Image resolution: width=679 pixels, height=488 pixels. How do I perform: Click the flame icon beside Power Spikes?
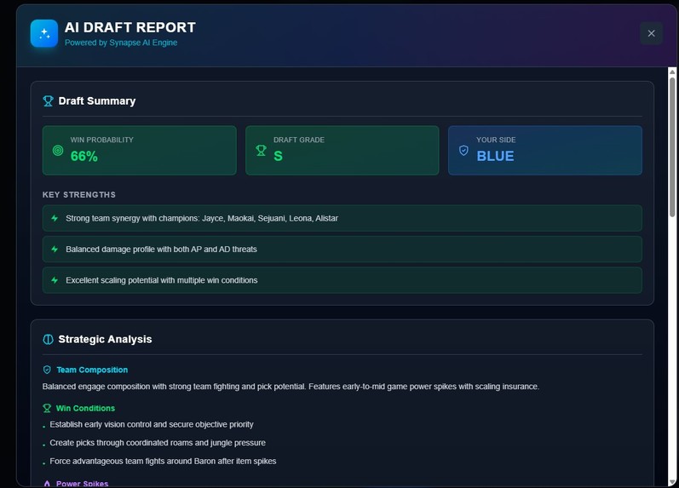pyautogui.click(x=47, y=483)
